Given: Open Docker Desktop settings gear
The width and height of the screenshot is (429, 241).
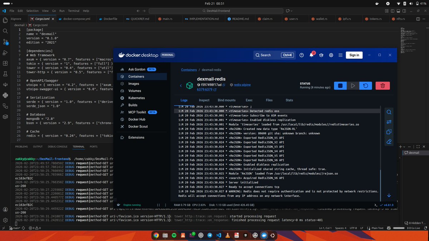Looking at the screenshot, I should 331,55.
